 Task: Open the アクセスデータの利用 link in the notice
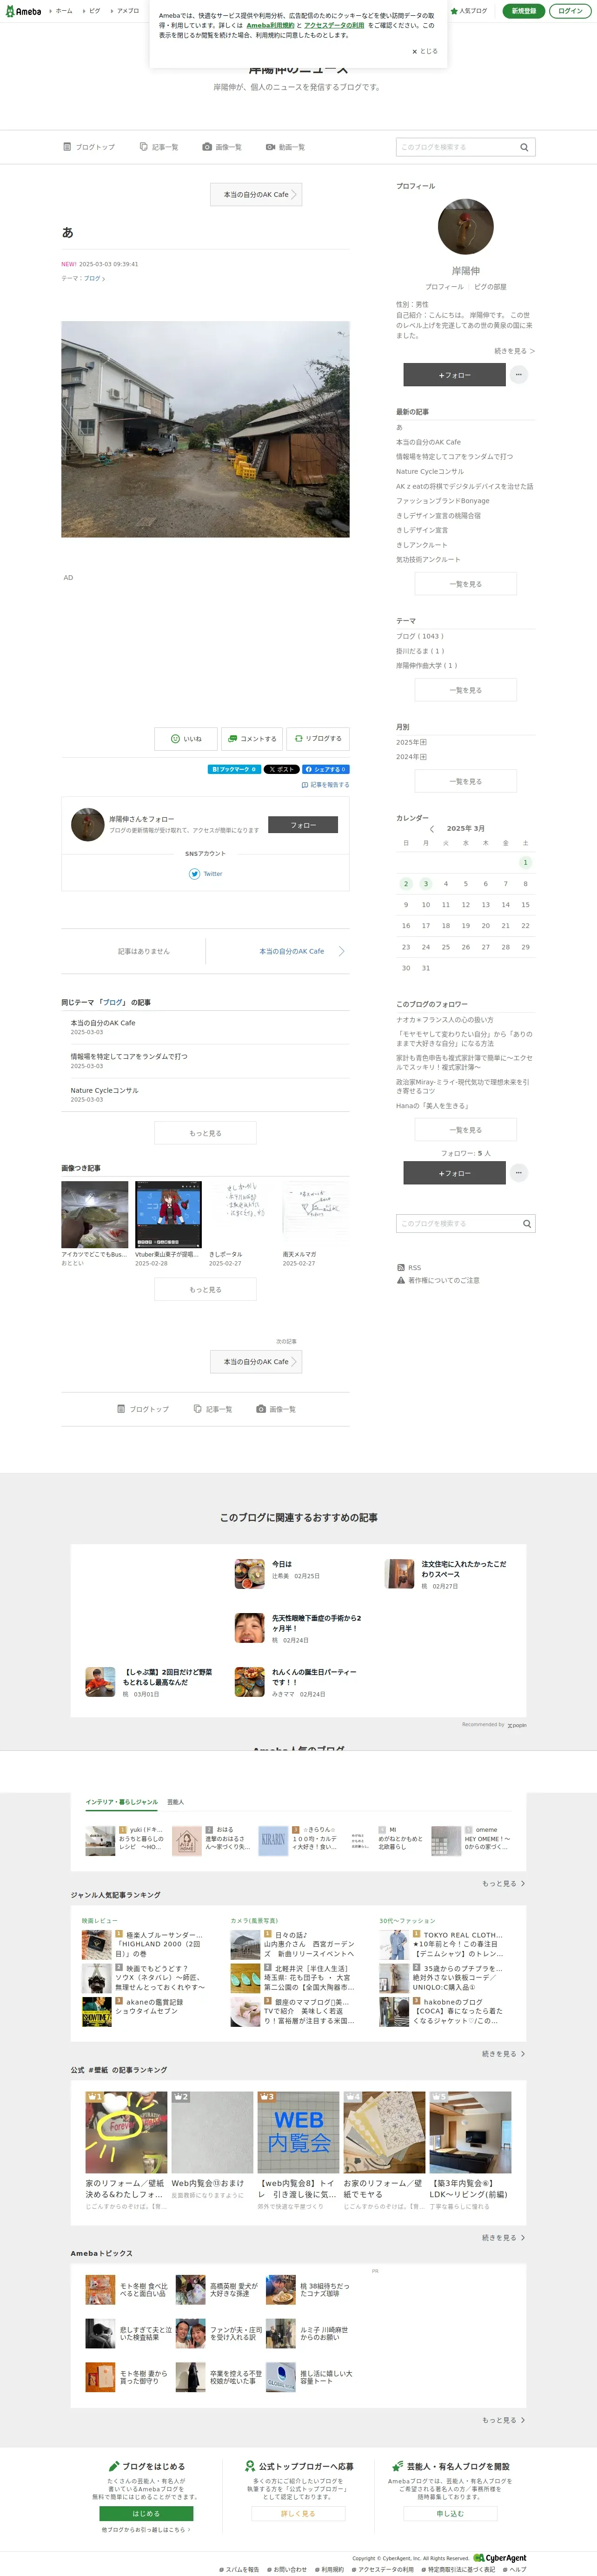tap(334, 25)
